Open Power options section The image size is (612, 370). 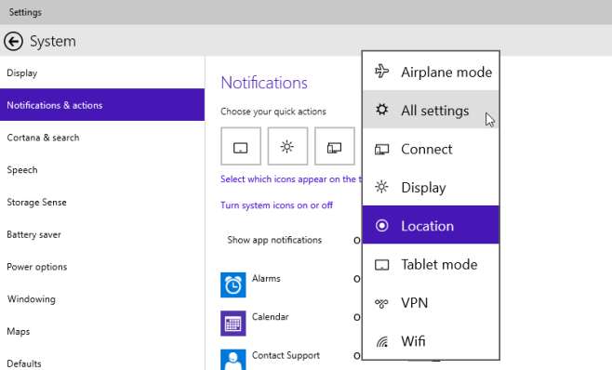[102, 267]
